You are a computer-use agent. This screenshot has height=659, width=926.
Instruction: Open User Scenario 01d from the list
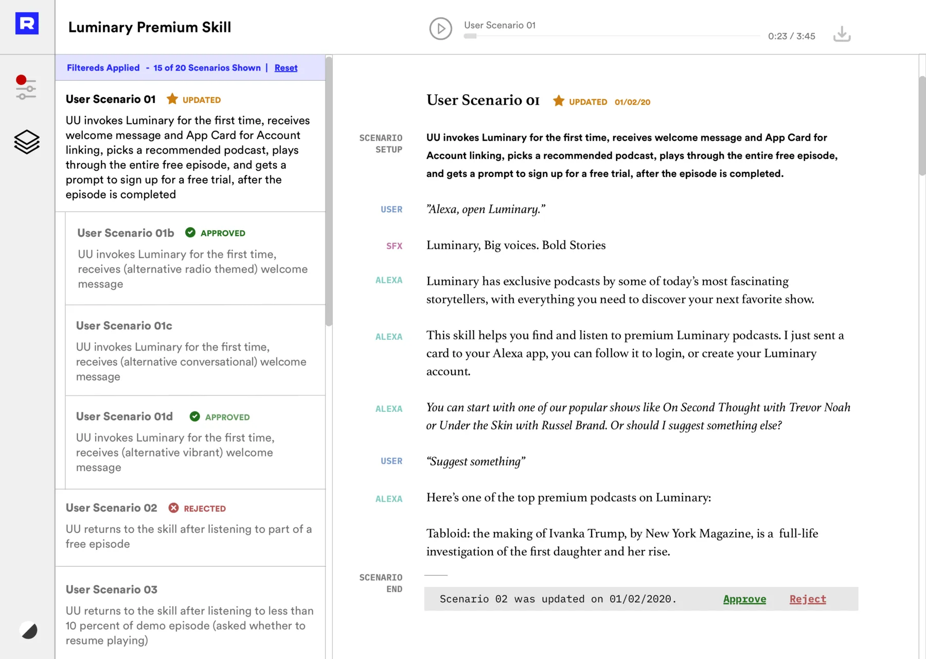(x=195, y=442)
